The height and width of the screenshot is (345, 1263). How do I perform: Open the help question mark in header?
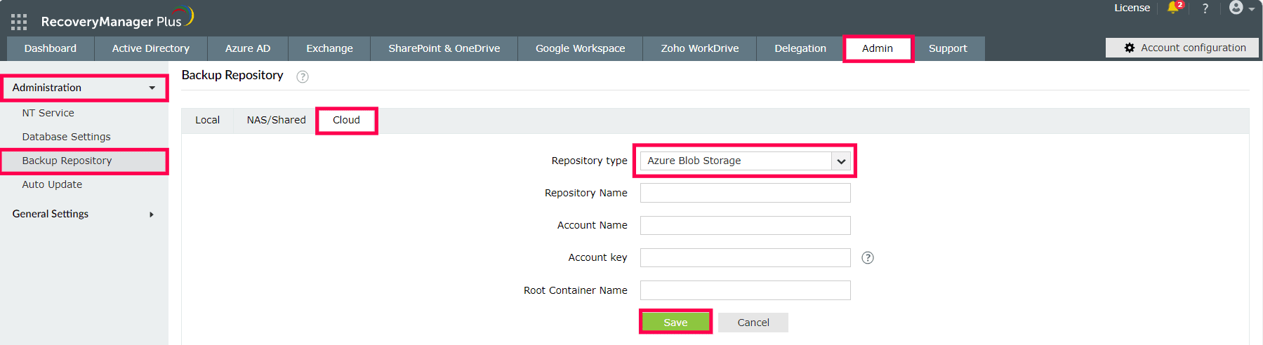1205,8
